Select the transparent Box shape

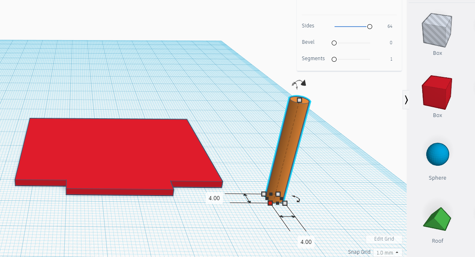tap(437, 30)
